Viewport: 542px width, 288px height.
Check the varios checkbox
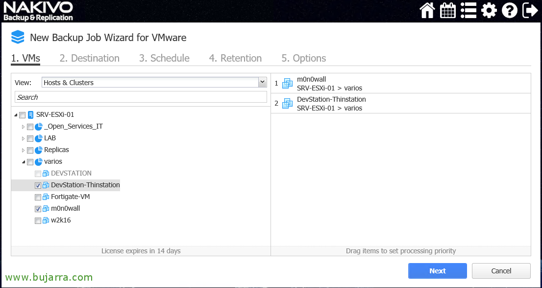click(x=30, y=162)
